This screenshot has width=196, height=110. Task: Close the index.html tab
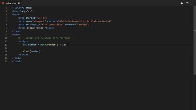coord(19,3)
